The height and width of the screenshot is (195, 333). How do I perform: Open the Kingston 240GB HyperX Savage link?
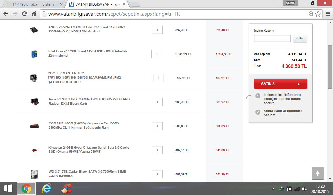coord(89,149)
